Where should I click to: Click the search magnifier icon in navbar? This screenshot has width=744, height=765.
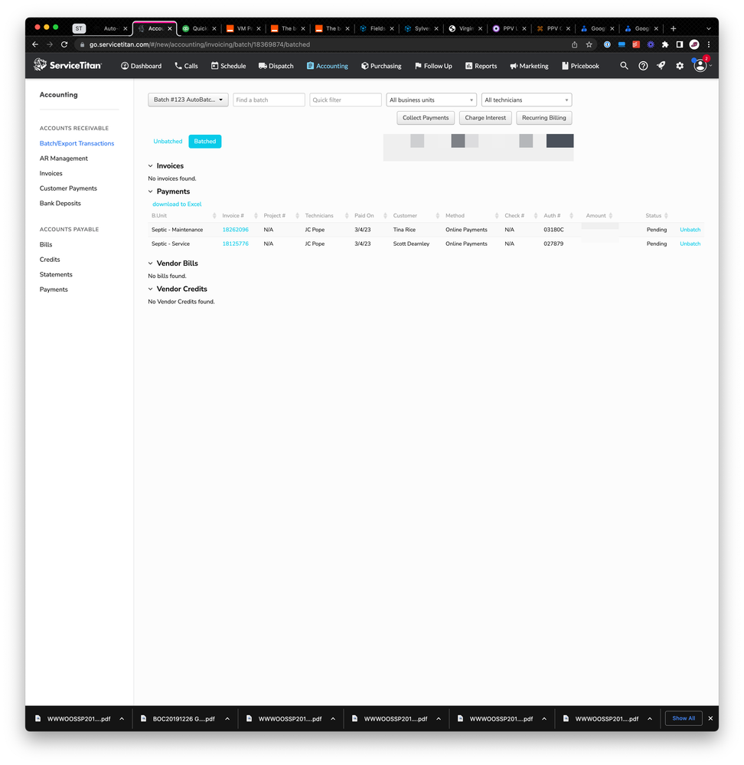tap(624, 66)
